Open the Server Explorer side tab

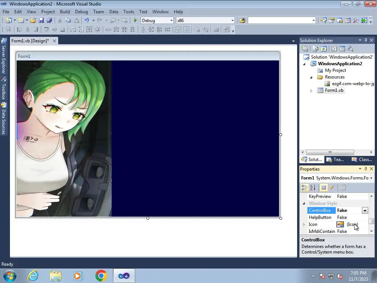(4, 56)
